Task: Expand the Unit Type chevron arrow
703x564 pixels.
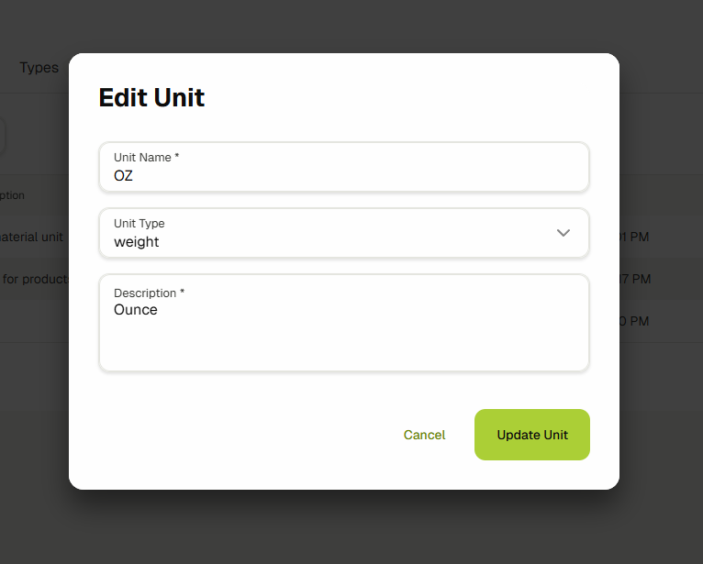Action: pyautogui.click(x=564, y=233)
